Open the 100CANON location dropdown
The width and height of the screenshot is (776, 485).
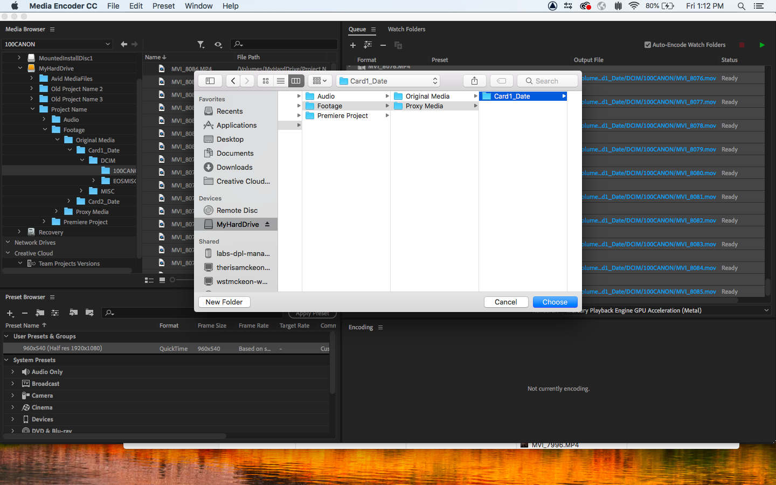(x=58, y=44)
